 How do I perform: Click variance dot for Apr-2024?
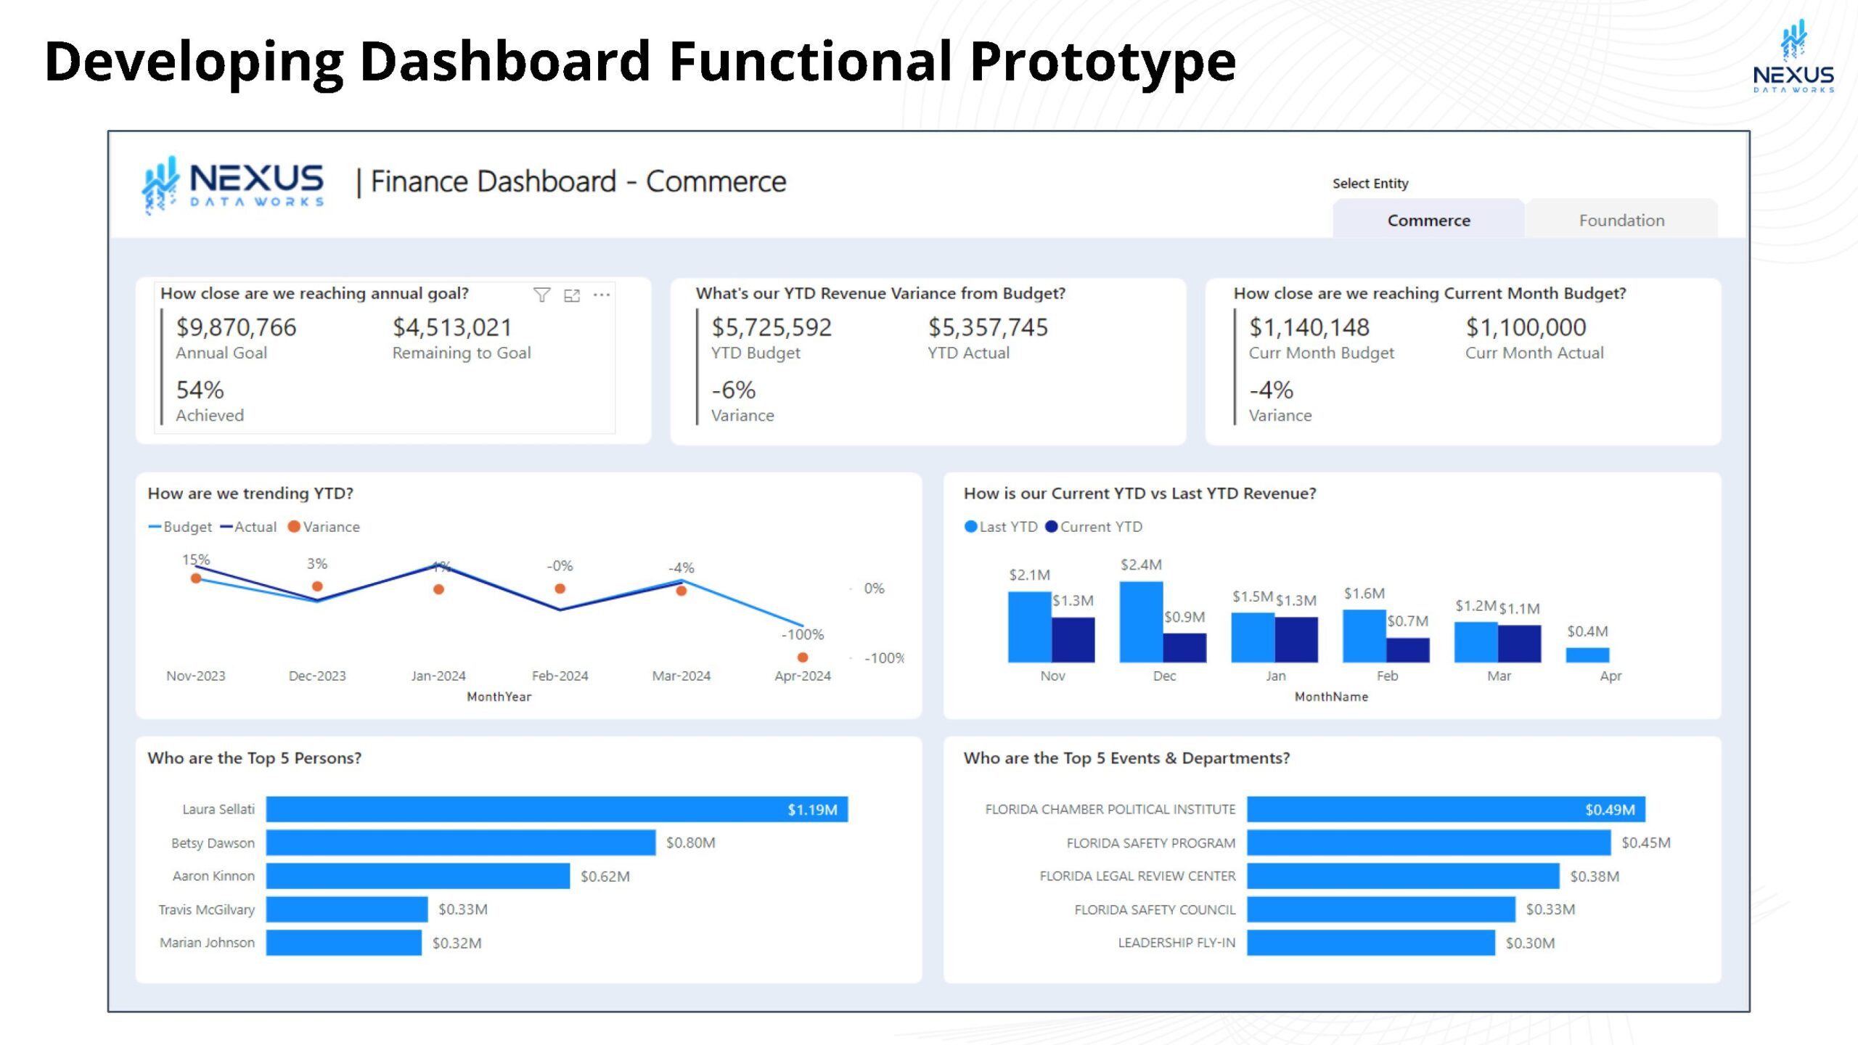pos(803,657)
